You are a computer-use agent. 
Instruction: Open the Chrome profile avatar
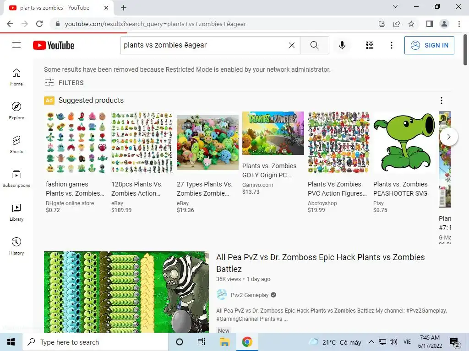[444, 24]
